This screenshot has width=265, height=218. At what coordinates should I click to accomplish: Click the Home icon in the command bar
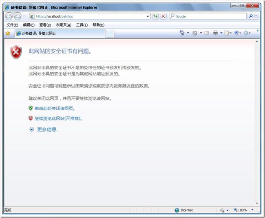182,33
